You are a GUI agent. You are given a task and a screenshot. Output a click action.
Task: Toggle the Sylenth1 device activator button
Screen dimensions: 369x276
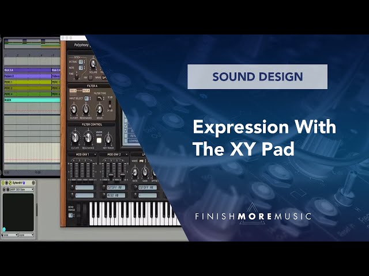(x=3, y=183)
